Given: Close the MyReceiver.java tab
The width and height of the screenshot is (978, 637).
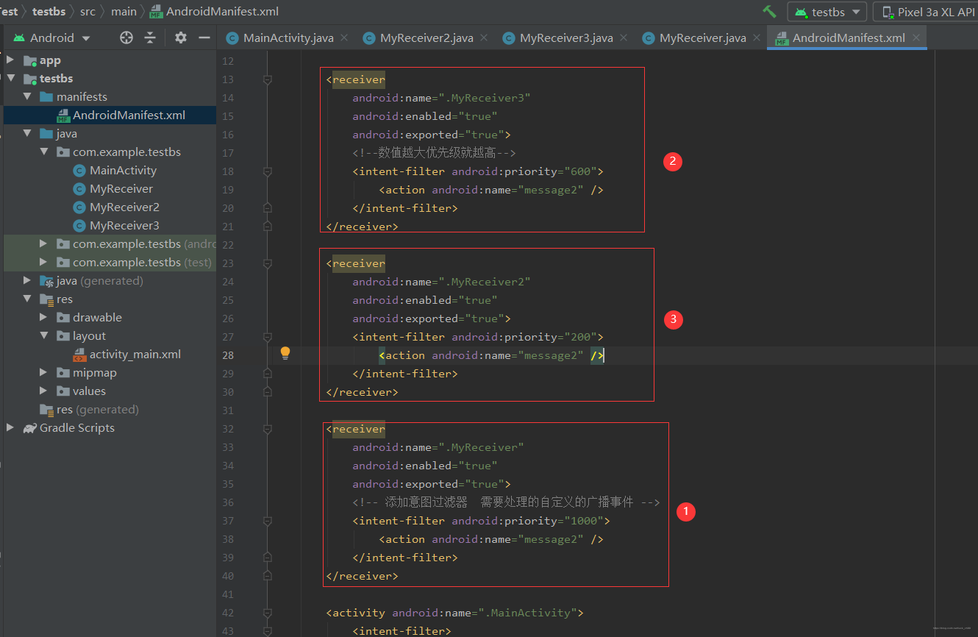Looking at the screenshot, I should pyautogui.click(x=758, y=38).
